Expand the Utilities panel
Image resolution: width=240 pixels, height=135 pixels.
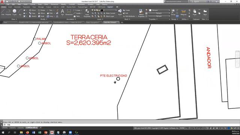tap(185, 19)
